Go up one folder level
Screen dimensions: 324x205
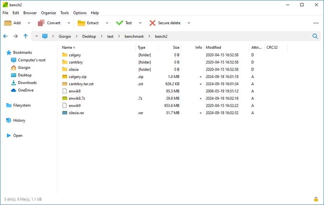pyautogui.click(x=26, y=36)
